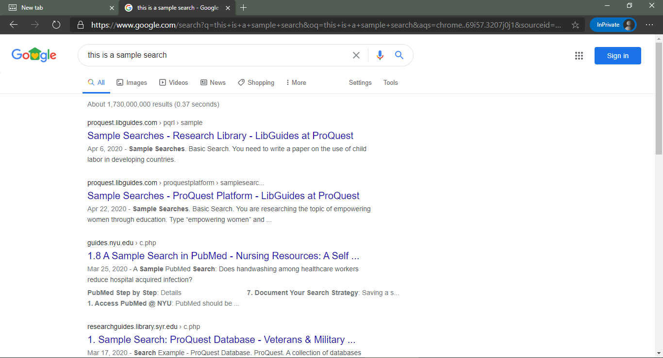Close the Google search results tab
663x358 pixels.
pos(228,8)
